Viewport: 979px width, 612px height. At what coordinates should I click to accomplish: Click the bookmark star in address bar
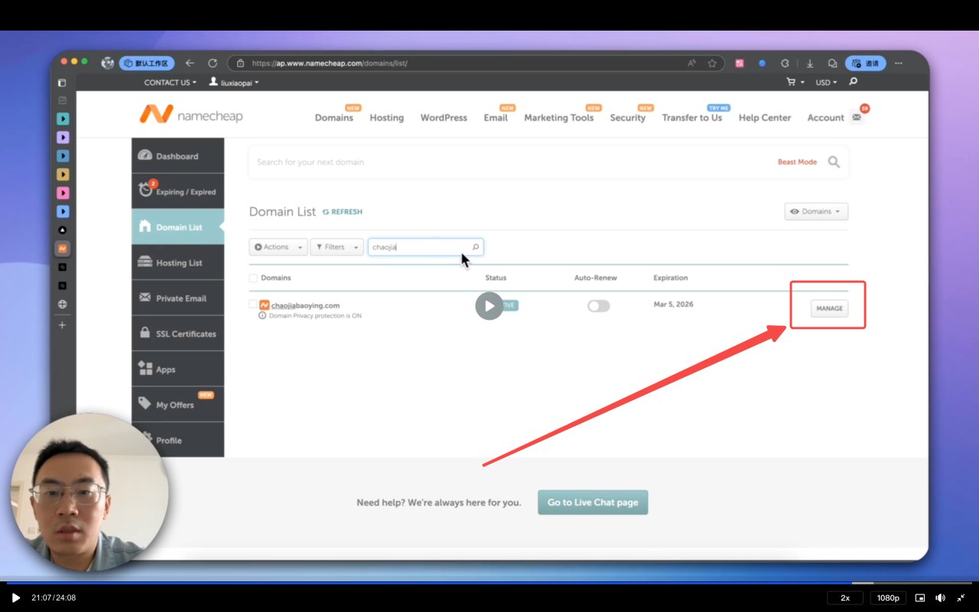click(712, 63)
